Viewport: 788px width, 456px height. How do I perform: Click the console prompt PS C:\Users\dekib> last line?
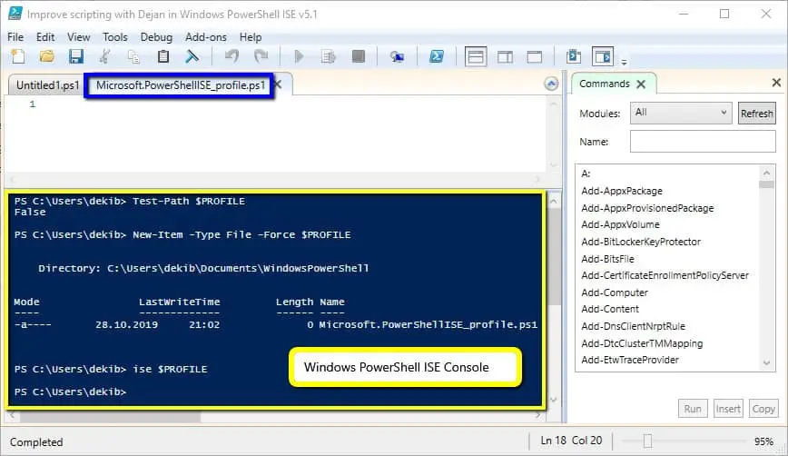71,392
